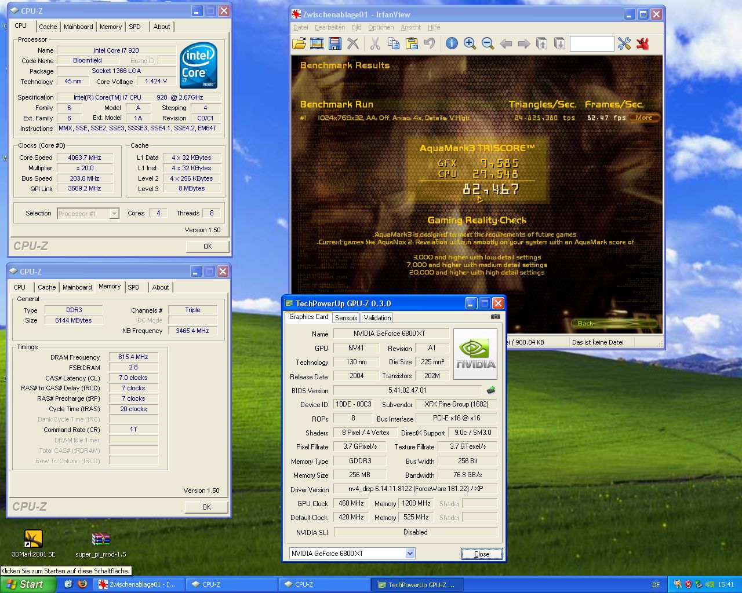This screenshot has height=593, width=742.
Task: Click the IrfanView Cut scissors icon
Action: (x=375, y=43)
